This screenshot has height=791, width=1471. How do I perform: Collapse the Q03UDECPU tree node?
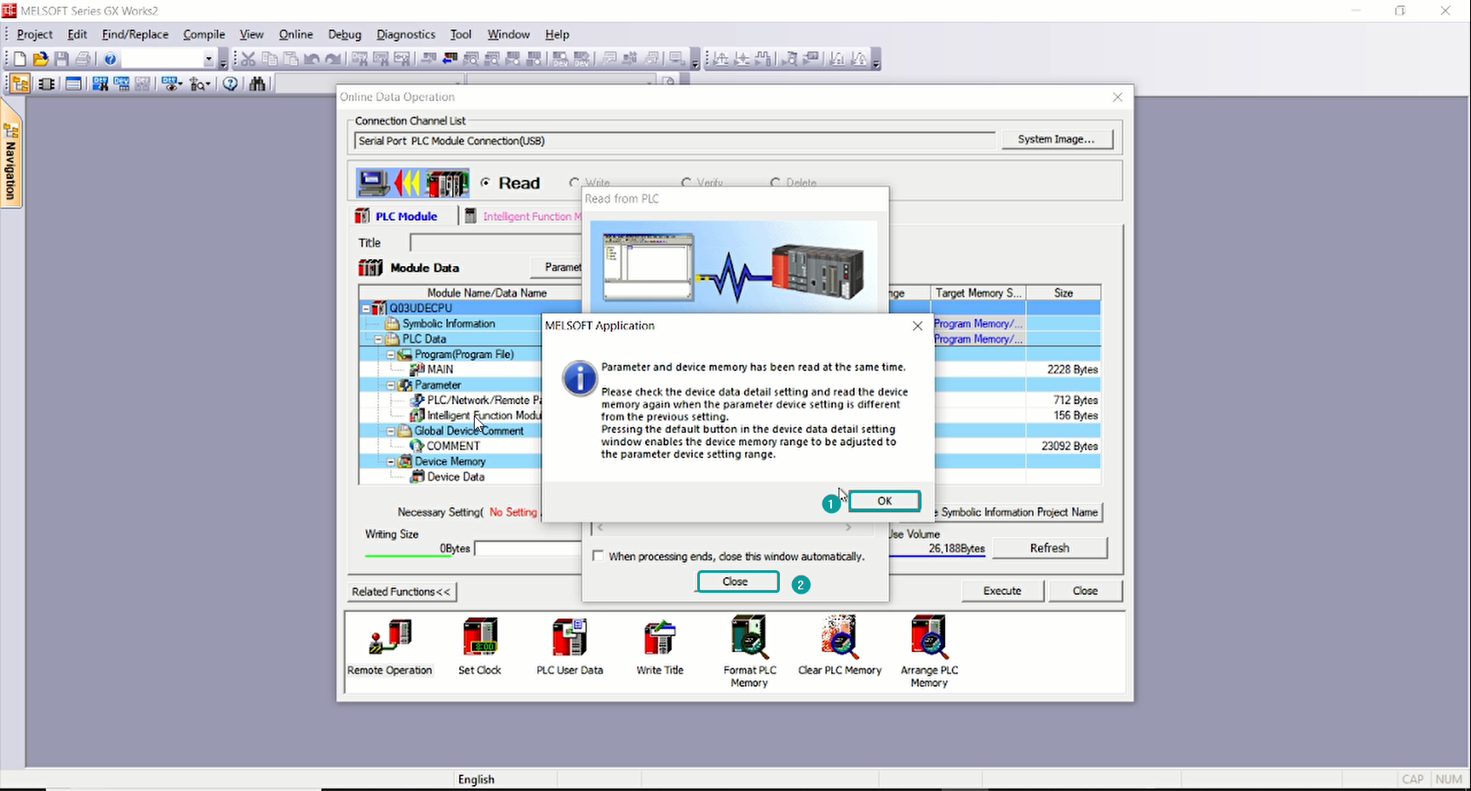(366, 309)
